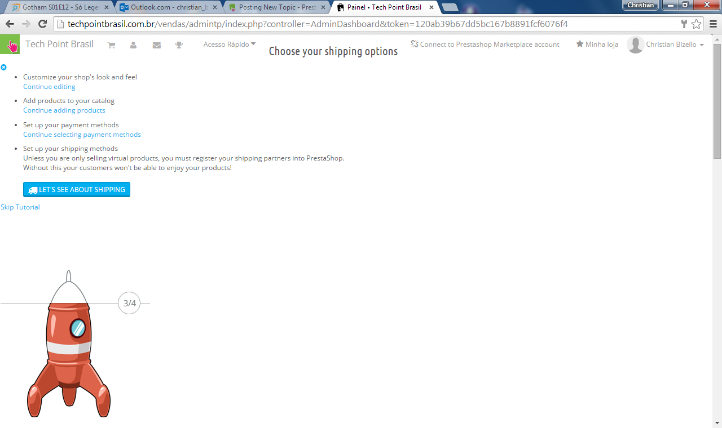Open the Chrome menu hamburger icon
Viewport: 722px width, 428px height.
(x=713, y=24)
